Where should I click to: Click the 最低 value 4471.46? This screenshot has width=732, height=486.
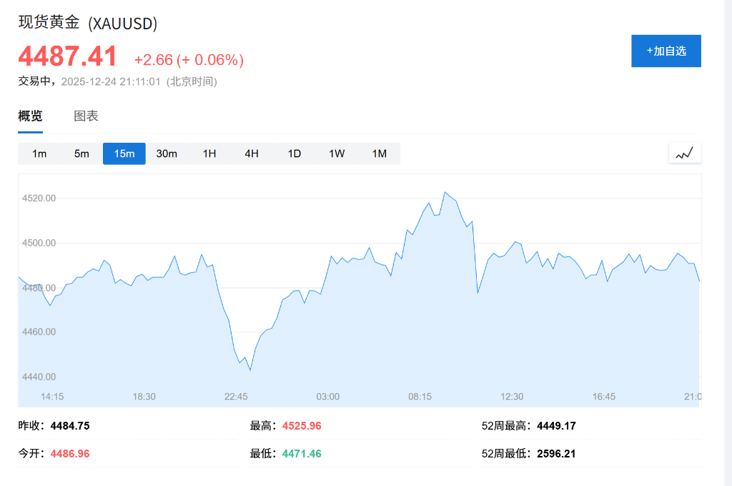click(x=300, y=453)
